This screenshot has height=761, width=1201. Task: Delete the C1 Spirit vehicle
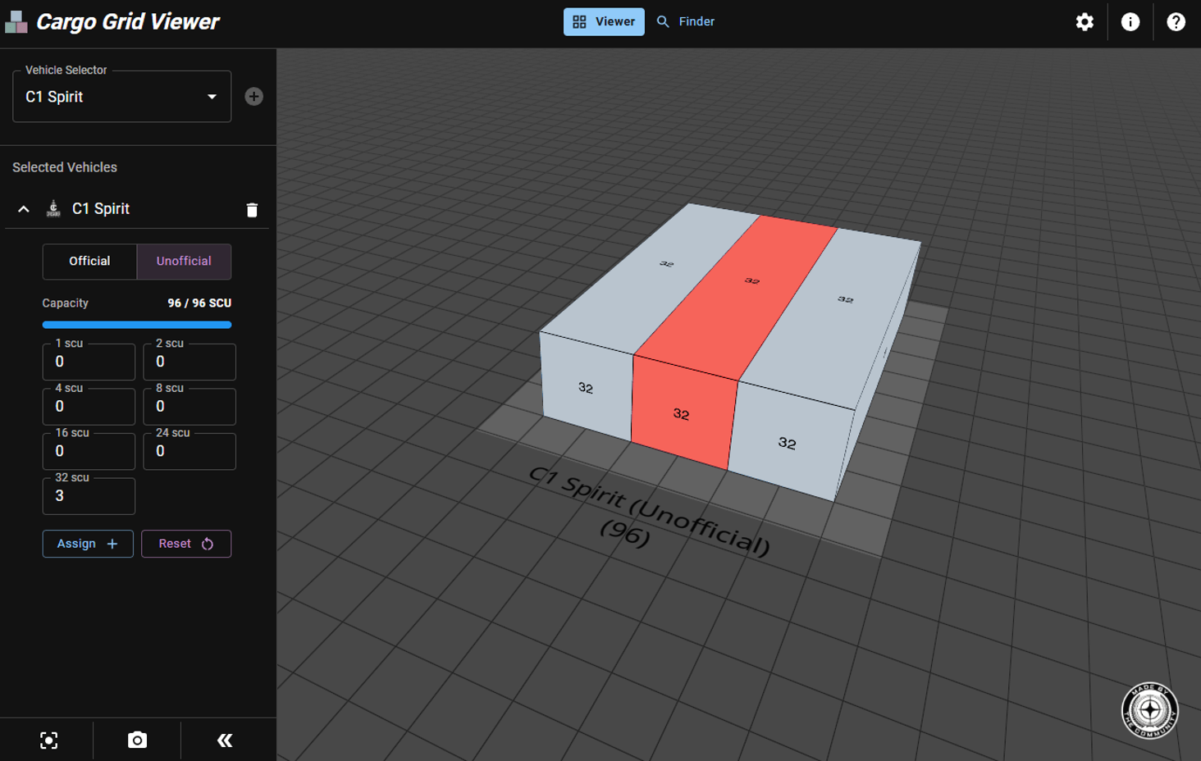[252, 210]
